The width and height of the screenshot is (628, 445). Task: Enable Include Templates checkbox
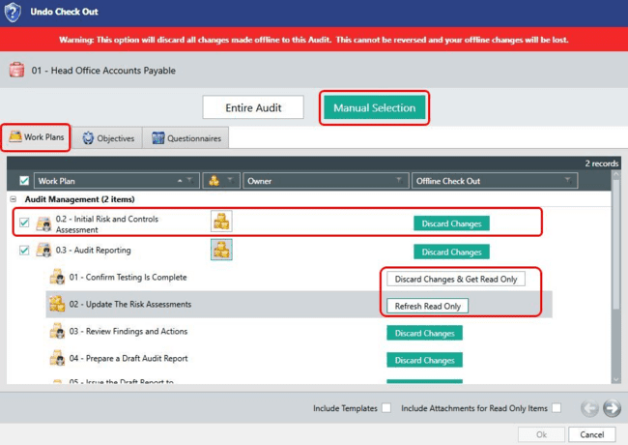pyautogui.click(x=386, y=407)
